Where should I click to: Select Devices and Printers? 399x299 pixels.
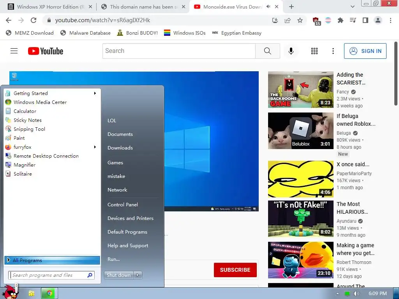point(130,218)
